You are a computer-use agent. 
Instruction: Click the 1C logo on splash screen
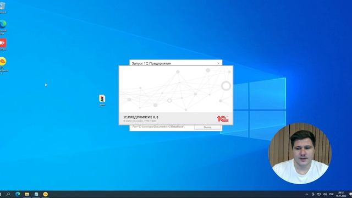[x=223, y=119]
